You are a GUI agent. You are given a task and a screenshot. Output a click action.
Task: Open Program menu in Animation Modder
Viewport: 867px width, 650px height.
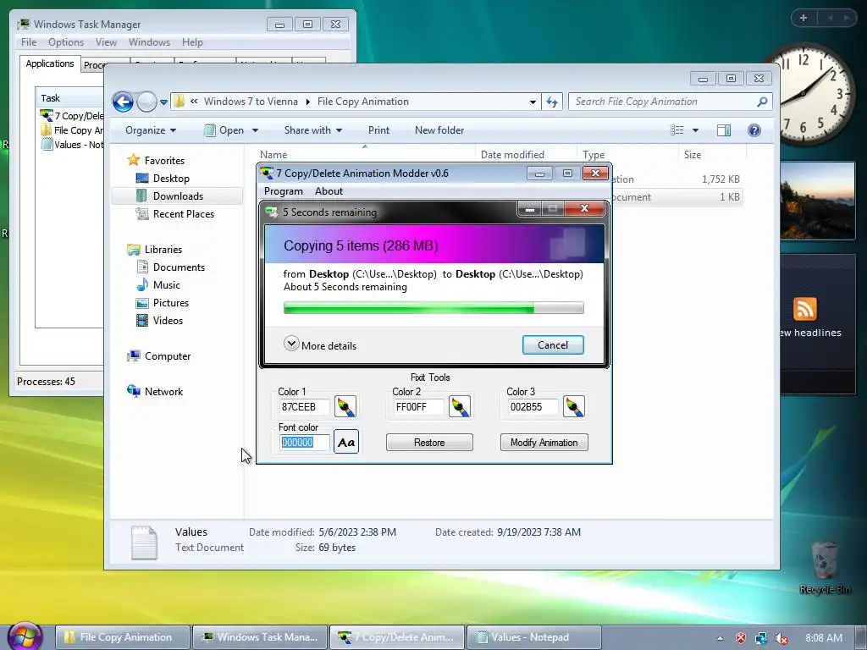click(x=283, y=191)
